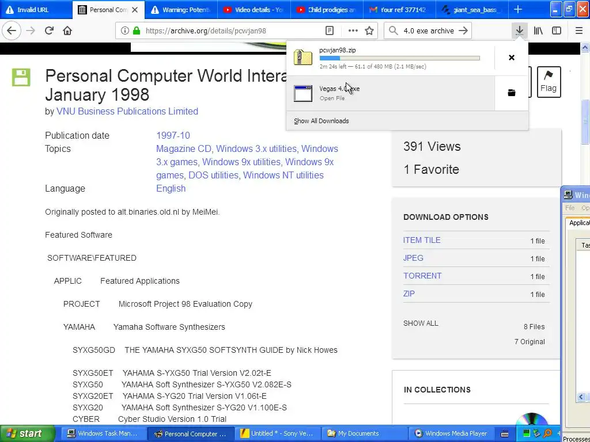Switch to Windows Media Player taskbar button

[x=451, y=433]
